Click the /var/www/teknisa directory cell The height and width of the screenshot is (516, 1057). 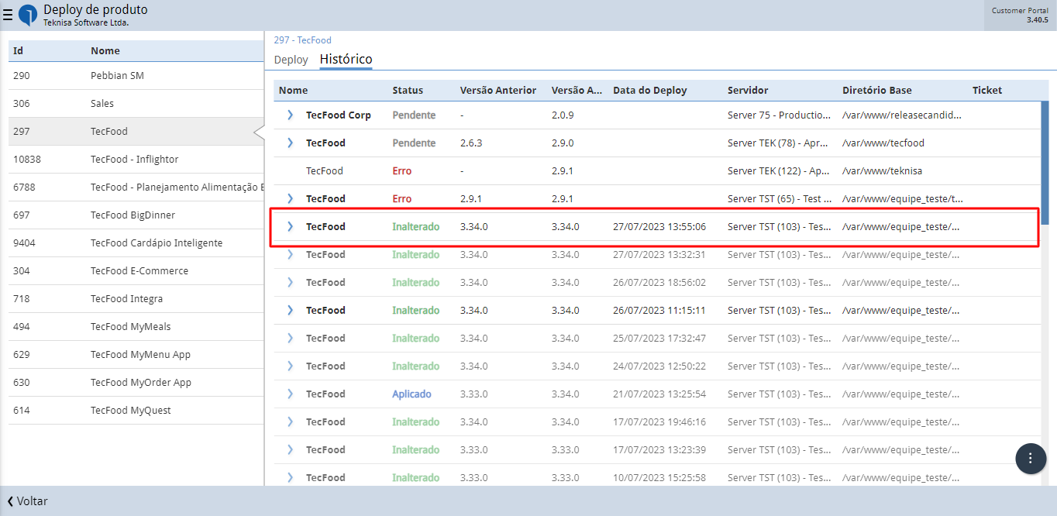pos(883,170)
